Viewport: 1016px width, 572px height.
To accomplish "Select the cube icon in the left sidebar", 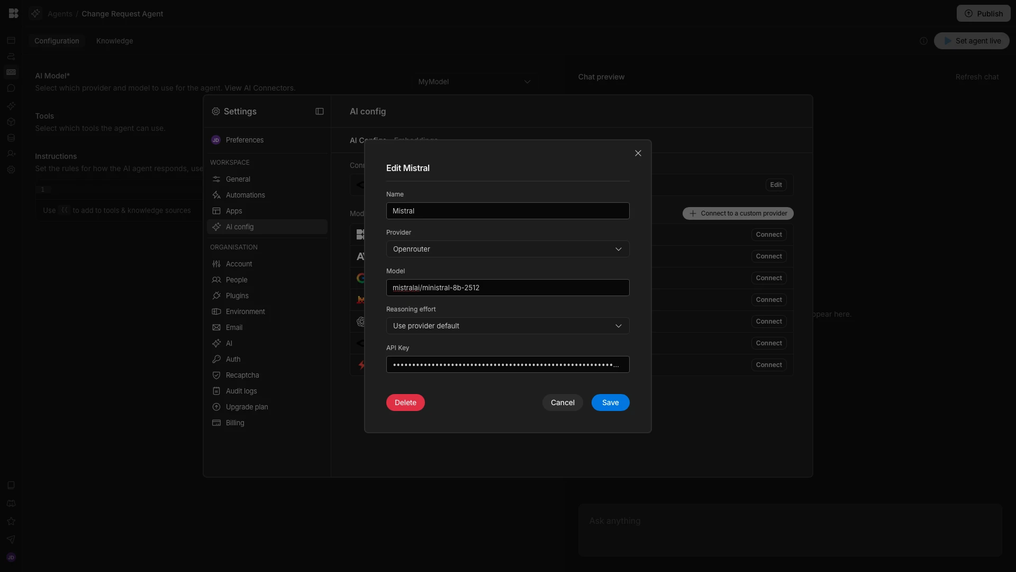I will pyautogui.click(x=11, y=122).
